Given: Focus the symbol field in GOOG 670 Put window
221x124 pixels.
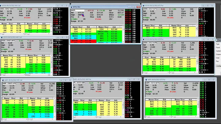Looking at the screenshot, I should [x=150, y=43].
